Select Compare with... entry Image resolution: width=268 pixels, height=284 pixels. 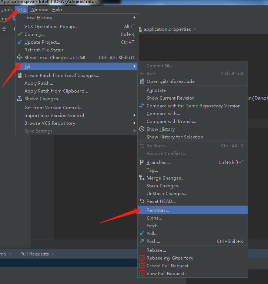click(x=192, y=114)
